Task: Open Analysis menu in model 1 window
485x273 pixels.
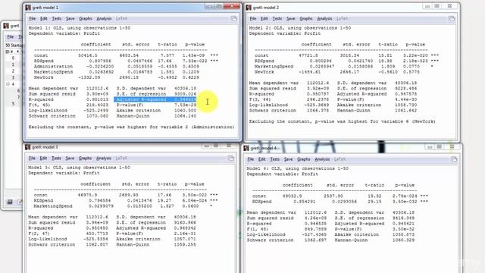Action: pyautogui.click(x=104, y=18)
